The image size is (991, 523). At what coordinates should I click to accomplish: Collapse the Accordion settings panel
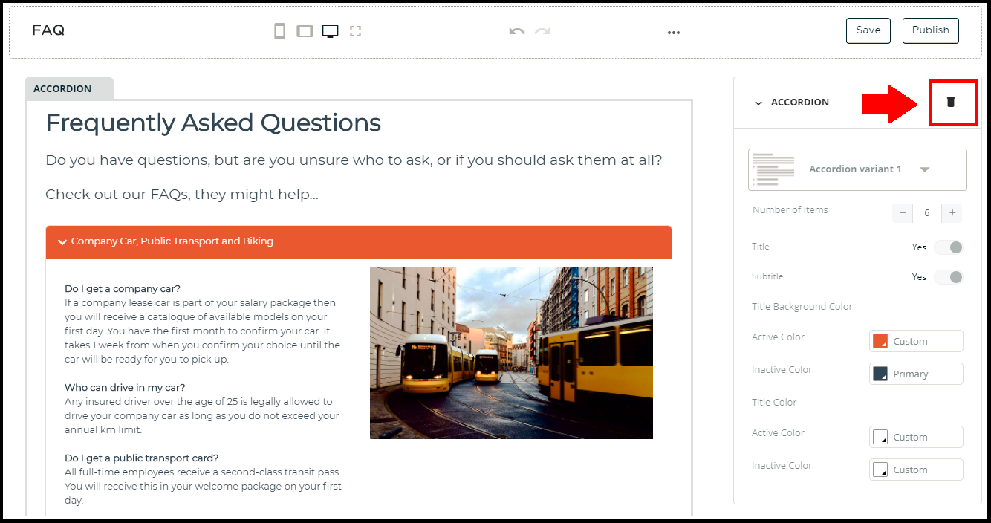758,103
